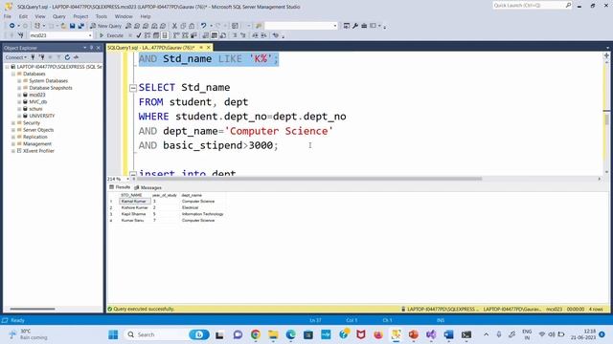Click the Cut scissors icon
The width and height of the screenshot is (613, 344).
(174, 26)
